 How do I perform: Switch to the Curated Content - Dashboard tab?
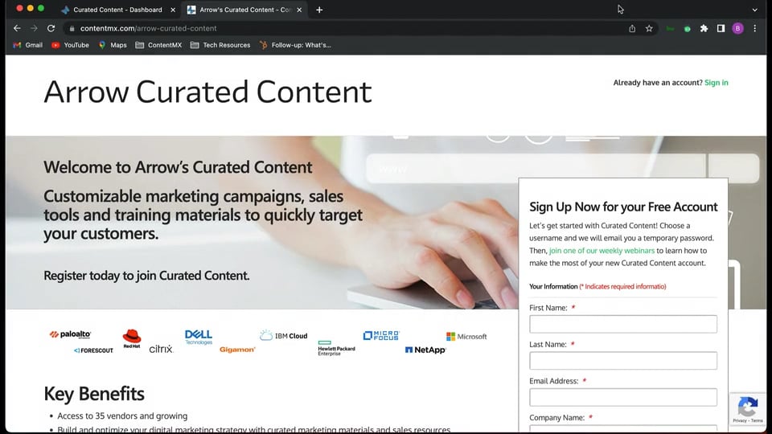click(x=117, y=10)
